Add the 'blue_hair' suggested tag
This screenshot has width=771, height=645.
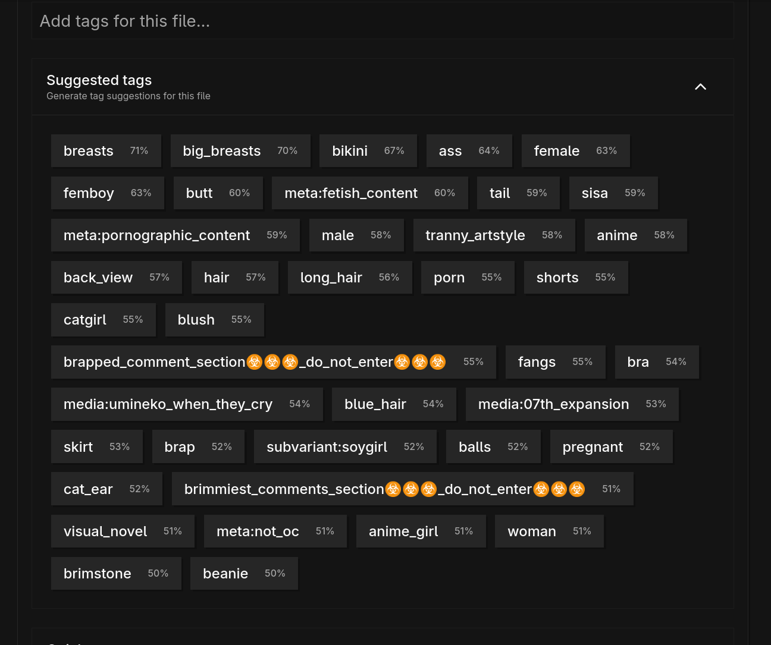394,404
